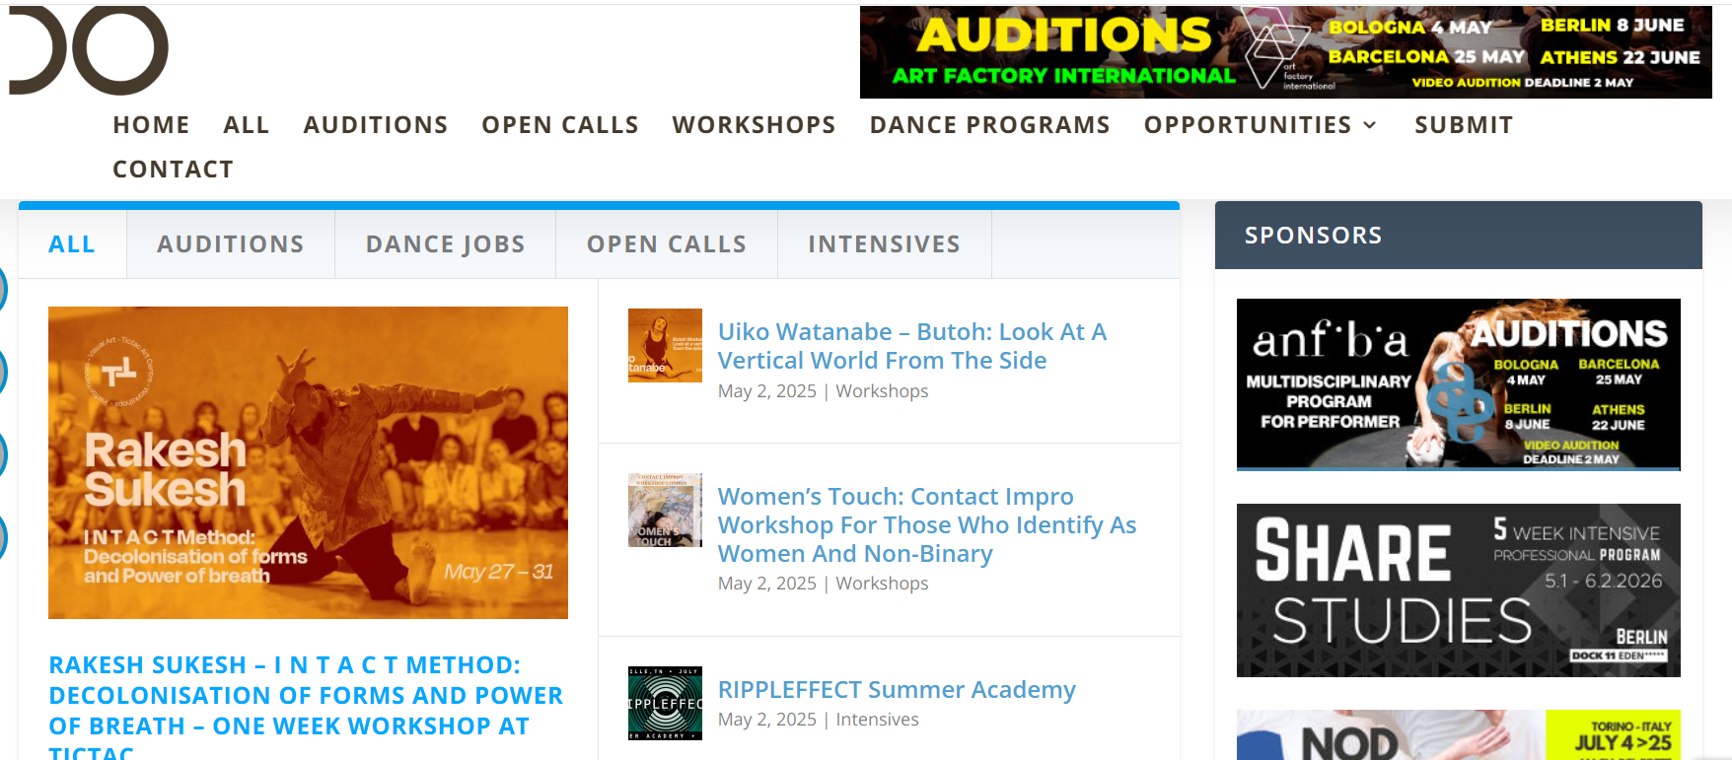The height and width of the screenshot is (760, 1732).
Task: Click Workshops category under Uiko Watanabe post
Action: point(882,391)
